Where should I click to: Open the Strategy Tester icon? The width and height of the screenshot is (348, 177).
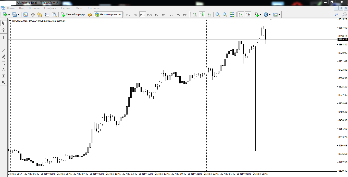click(54, 15)
